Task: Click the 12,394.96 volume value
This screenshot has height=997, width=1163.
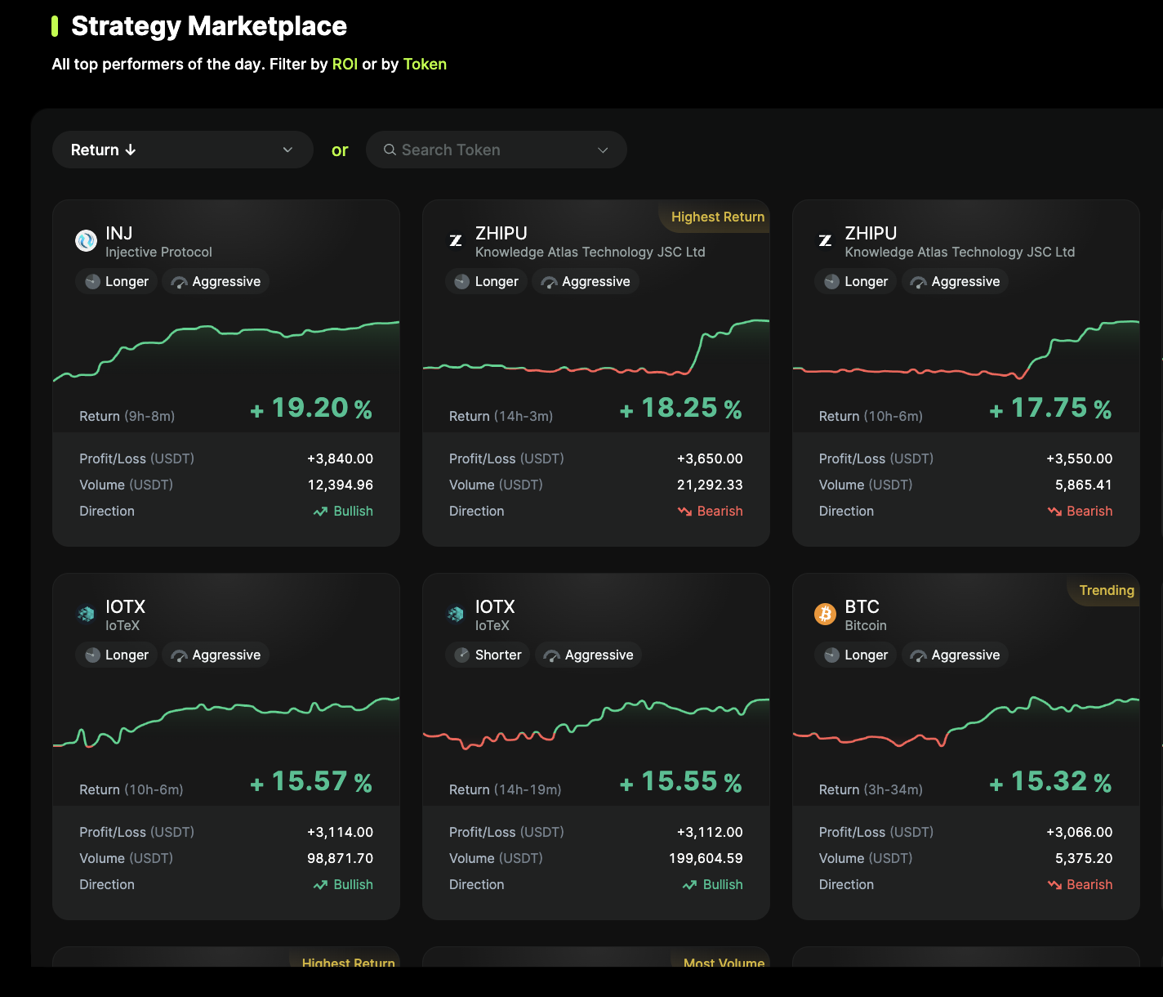Action: point(341,485)
